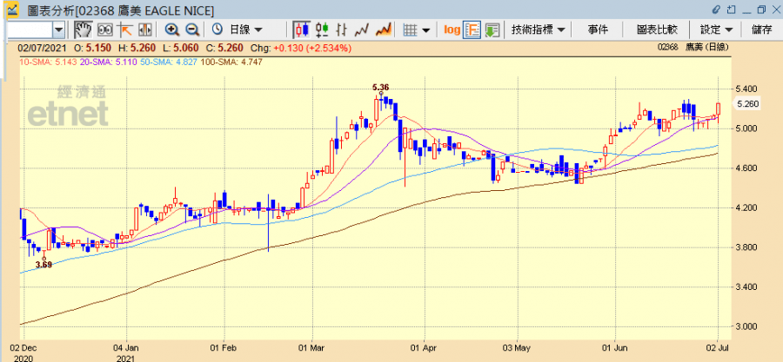Click the zoom out magnifier icon
The height and width of the screenshot is (362, 783).
pos(191,30)
